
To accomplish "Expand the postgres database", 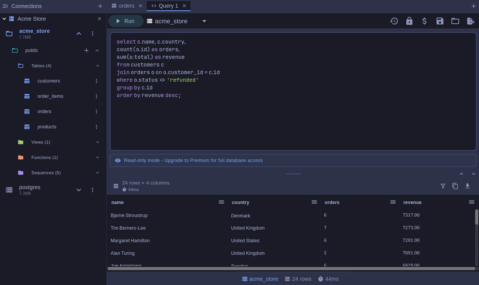I will coord(79,190).
